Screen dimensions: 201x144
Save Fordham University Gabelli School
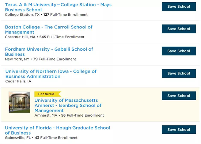(x=179, y=51)
